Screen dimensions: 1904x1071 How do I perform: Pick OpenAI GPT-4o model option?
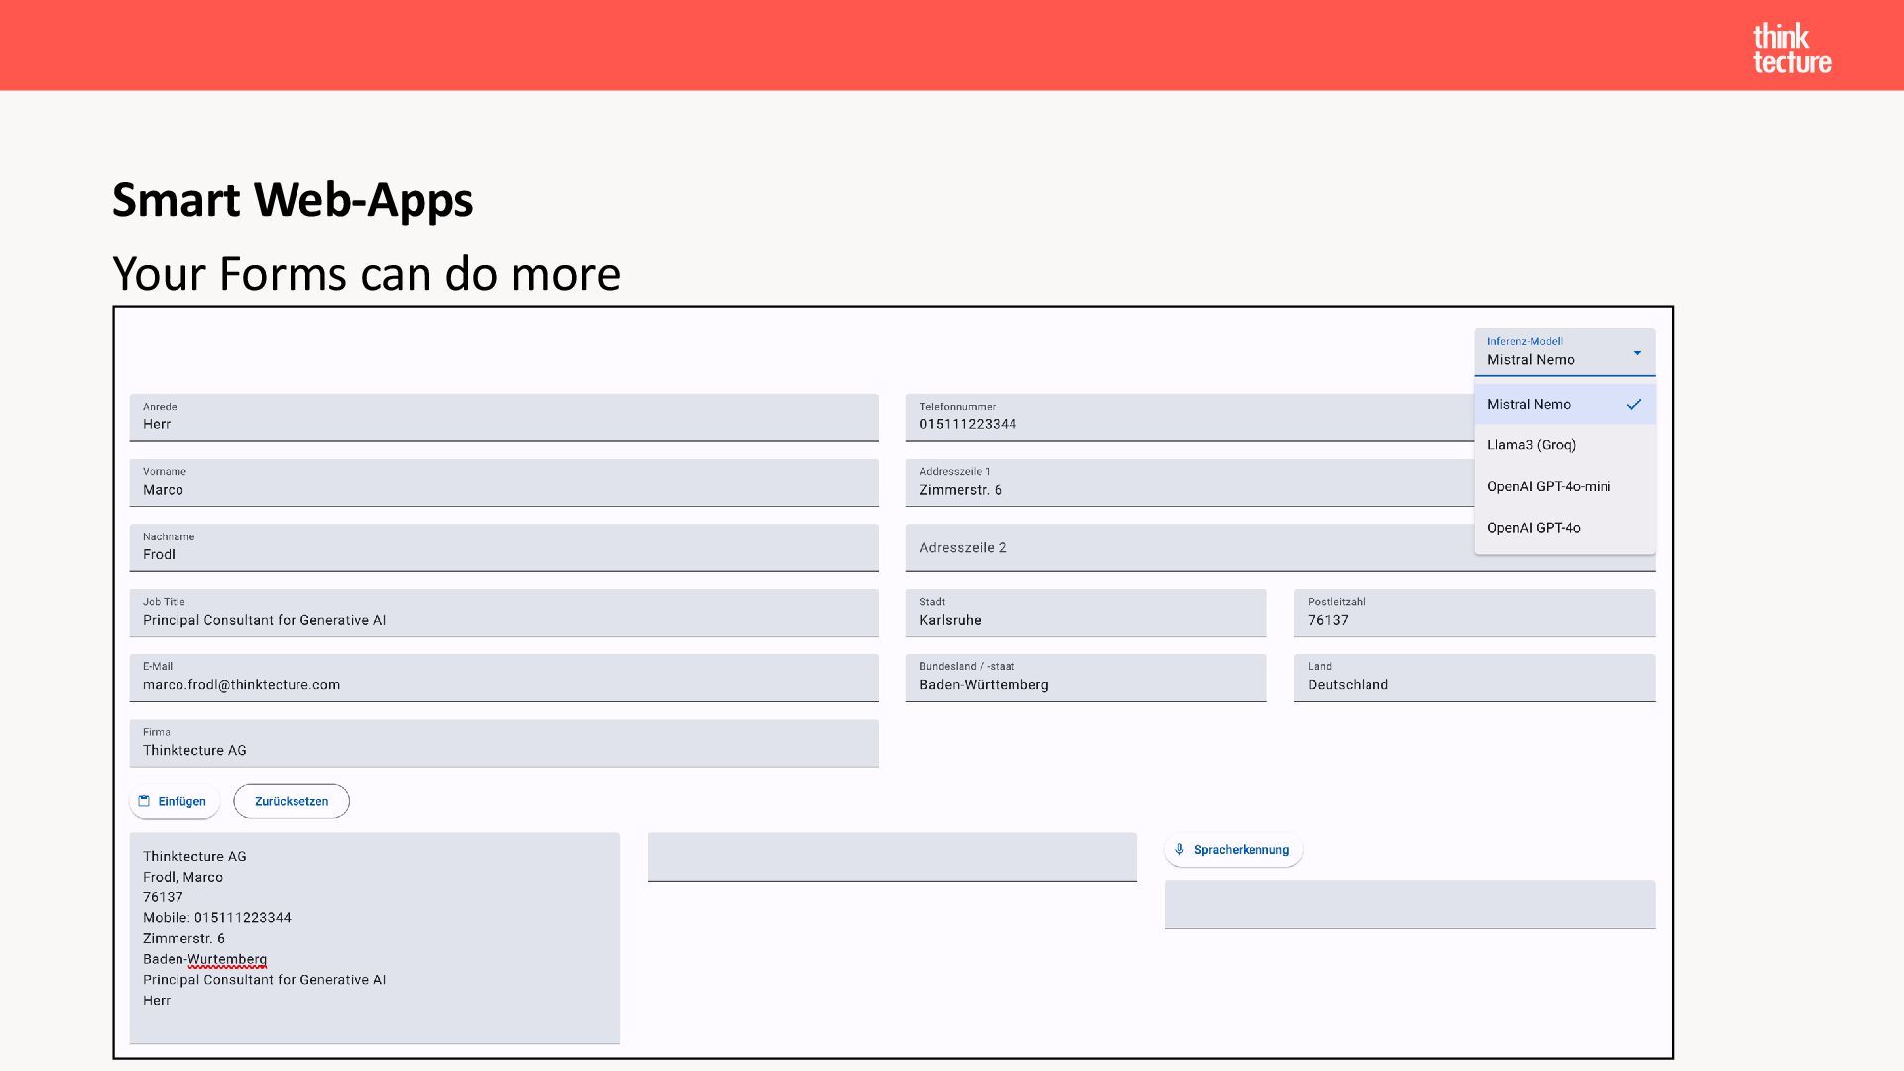coord(1533,528)
